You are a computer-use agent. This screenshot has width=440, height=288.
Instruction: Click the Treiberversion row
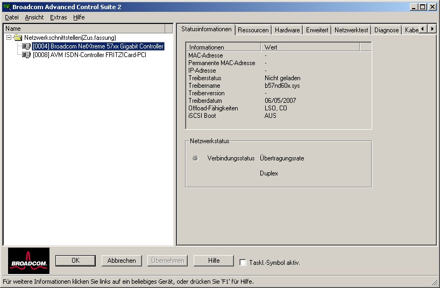point(279,93)
